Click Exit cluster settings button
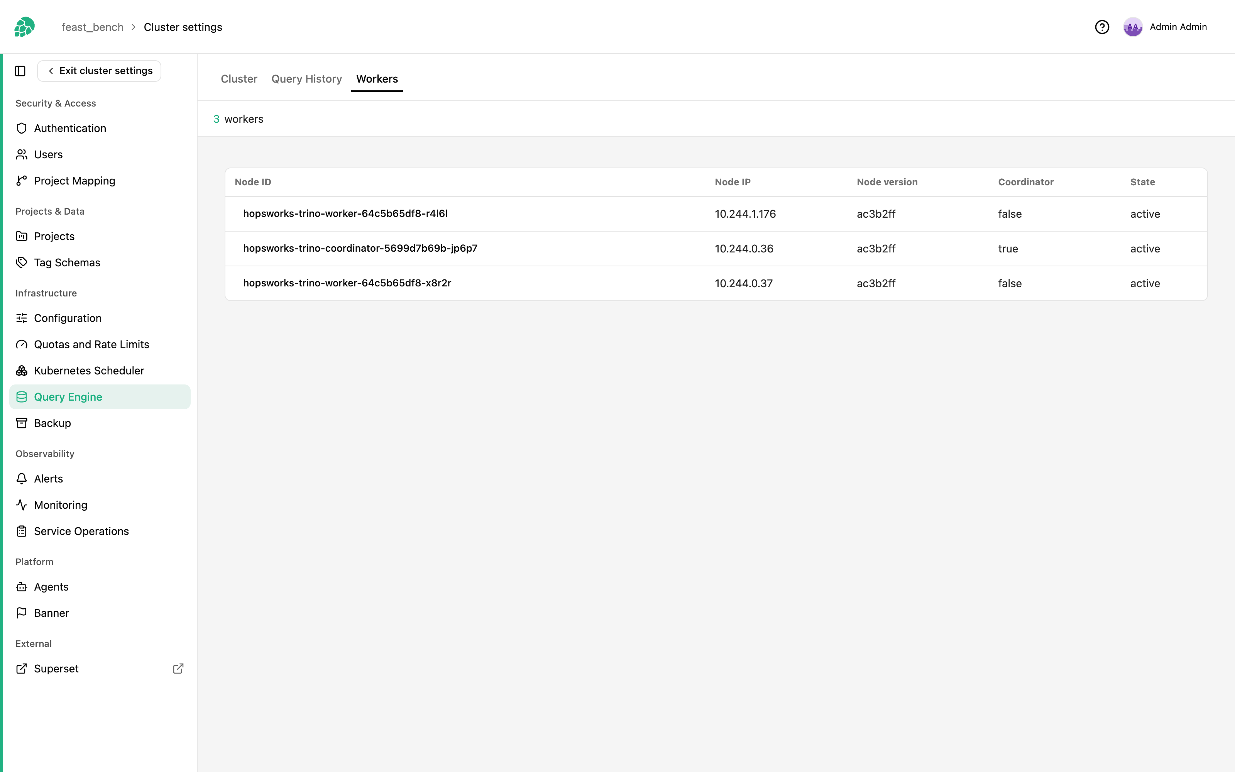The width and height of the screenshot is (1235, 772). tap(99, 71)
